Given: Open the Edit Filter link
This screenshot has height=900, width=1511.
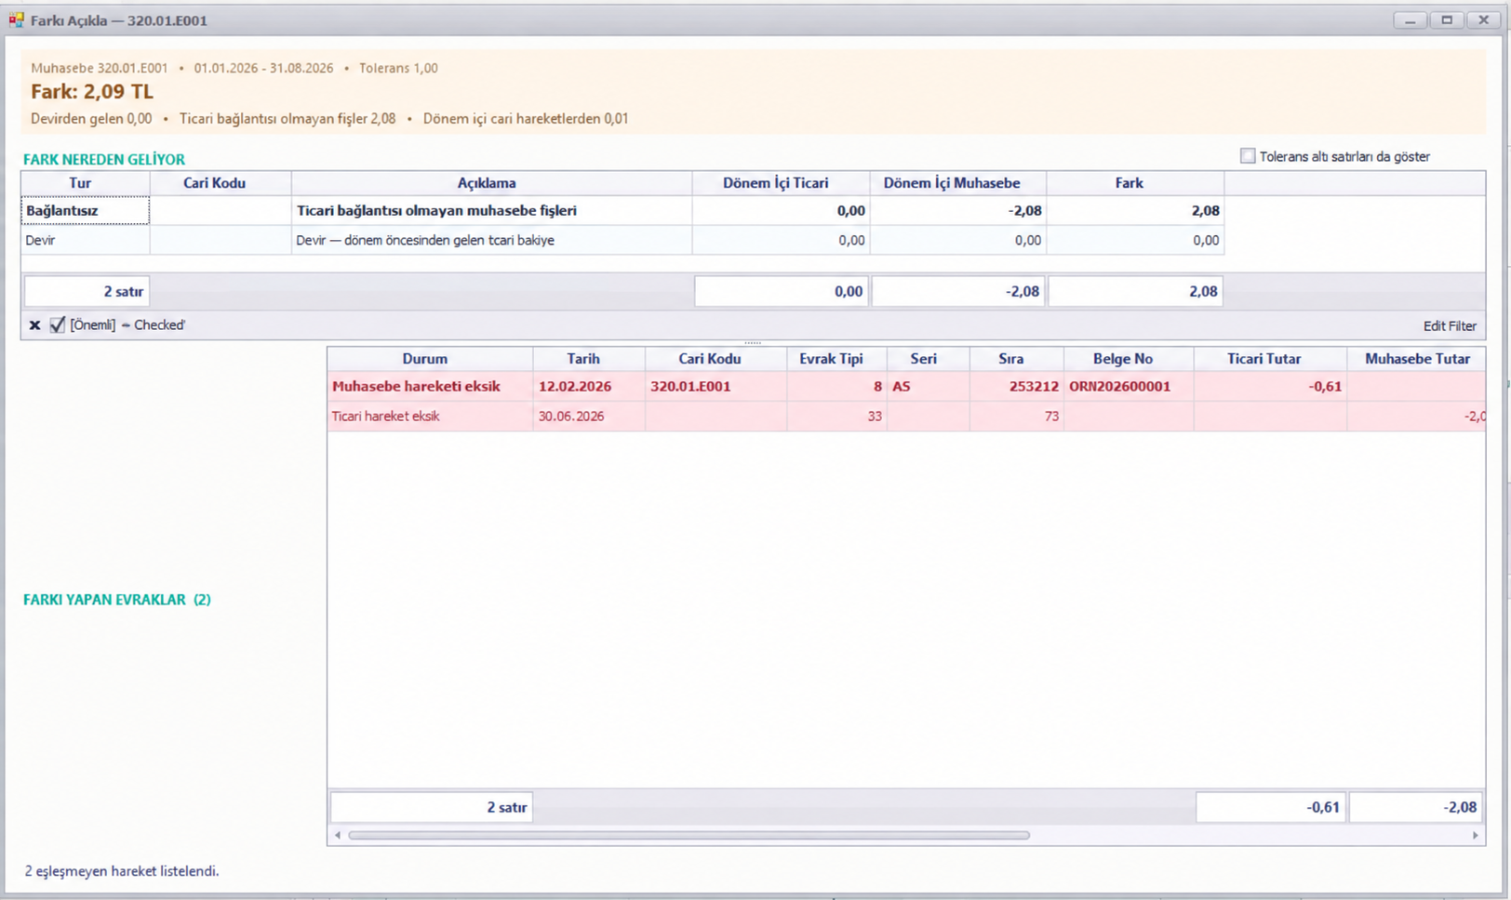Looking at the screenshot, I should pyautogui.click(x=1450, y=325).
